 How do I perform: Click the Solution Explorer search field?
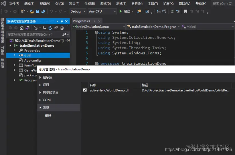point(34,34)
